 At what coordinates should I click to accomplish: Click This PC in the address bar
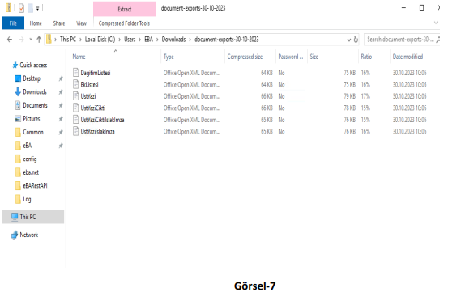[67, 40]
